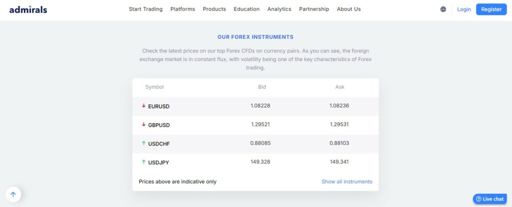Image resolution: width=512 pixels, height=207 pixels.
Task: Open the Start Trading menu
Action: 145,9
